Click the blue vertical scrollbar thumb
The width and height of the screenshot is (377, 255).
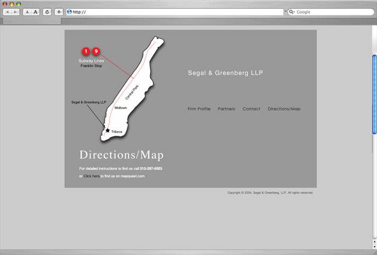pyautogui.click(x=374, y=94)
